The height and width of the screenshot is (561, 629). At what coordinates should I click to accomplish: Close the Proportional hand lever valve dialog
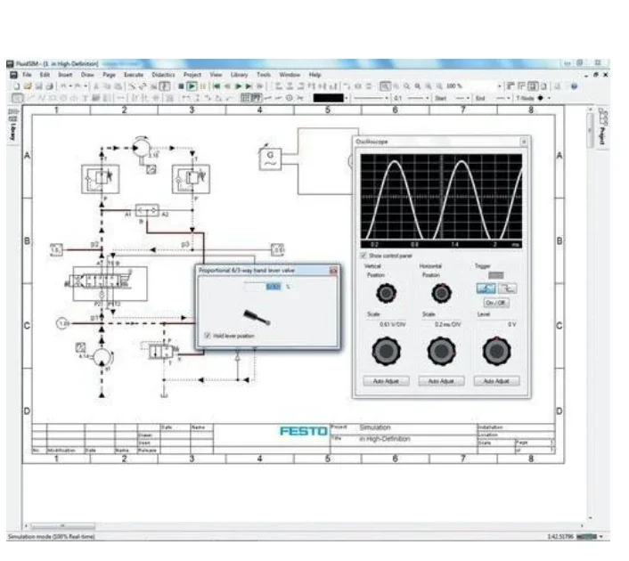pos(333,271)
